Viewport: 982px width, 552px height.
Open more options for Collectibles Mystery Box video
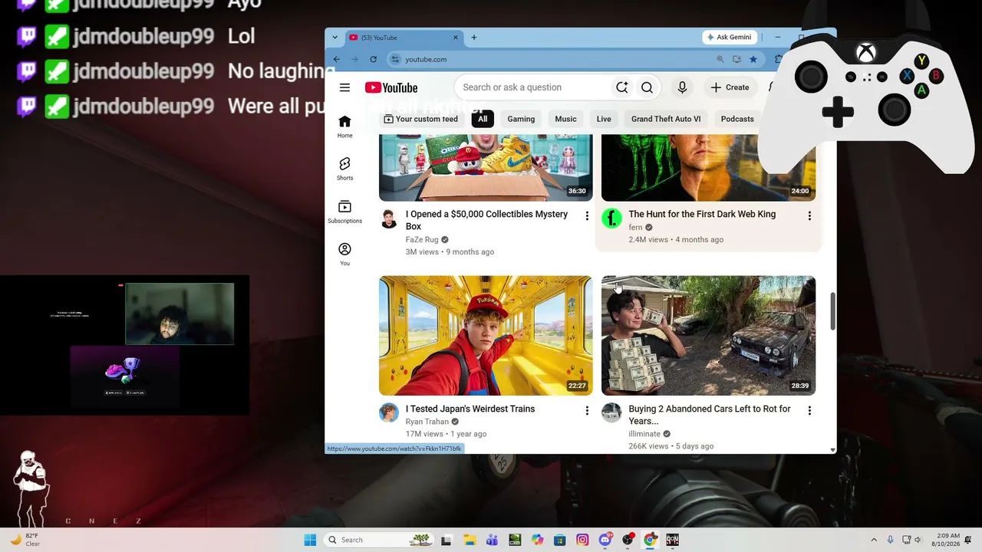coord(587,216)
